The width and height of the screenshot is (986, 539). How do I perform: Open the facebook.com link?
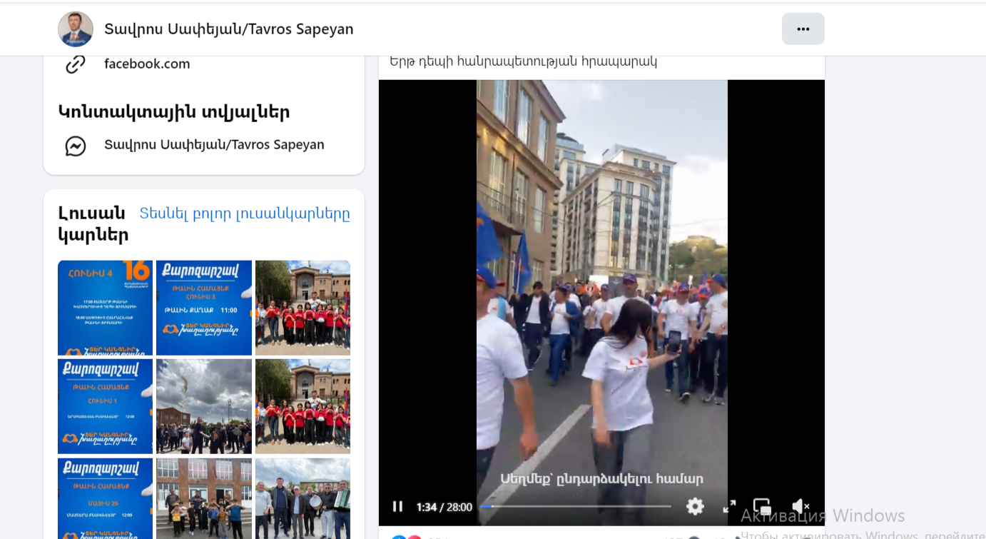[147, 64]
